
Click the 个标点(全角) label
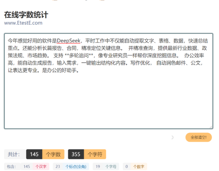(76, 167)
